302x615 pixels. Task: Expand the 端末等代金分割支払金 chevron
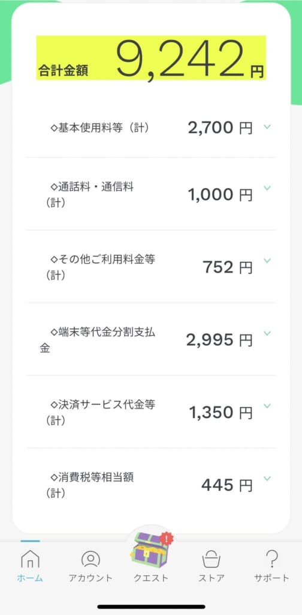point(267,333)
